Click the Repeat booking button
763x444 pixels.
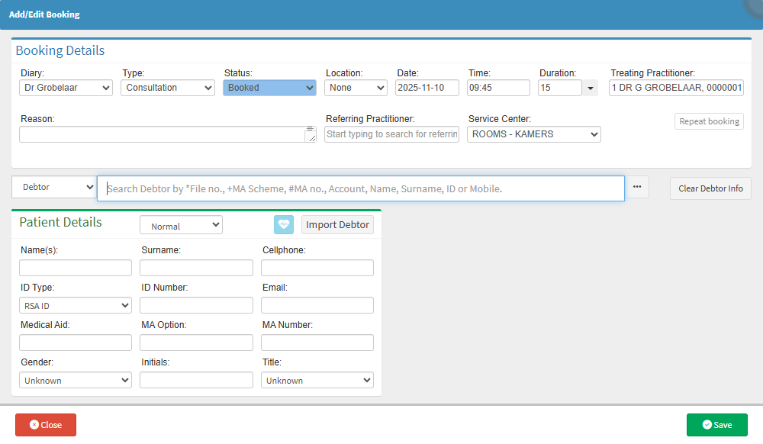point(709,121)
